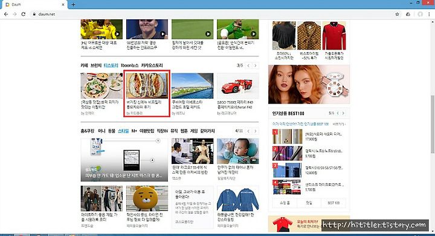The image size is (435, 236).
Task: Select the 머니 tab
Action: pos(101,131)
